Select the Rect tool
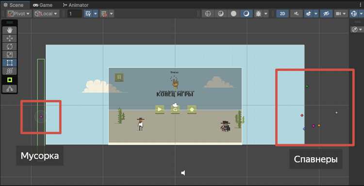 coord(10,63)
